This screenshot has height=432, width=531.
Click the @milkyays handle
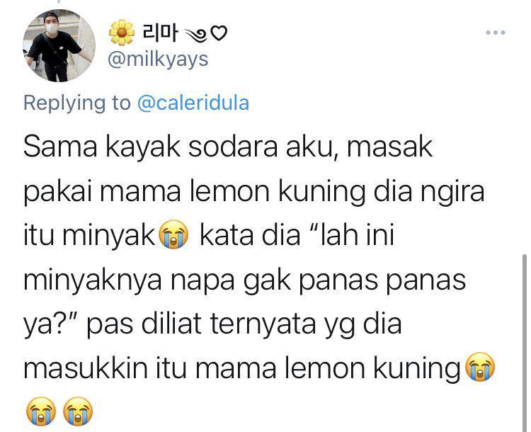pos(158,59)
